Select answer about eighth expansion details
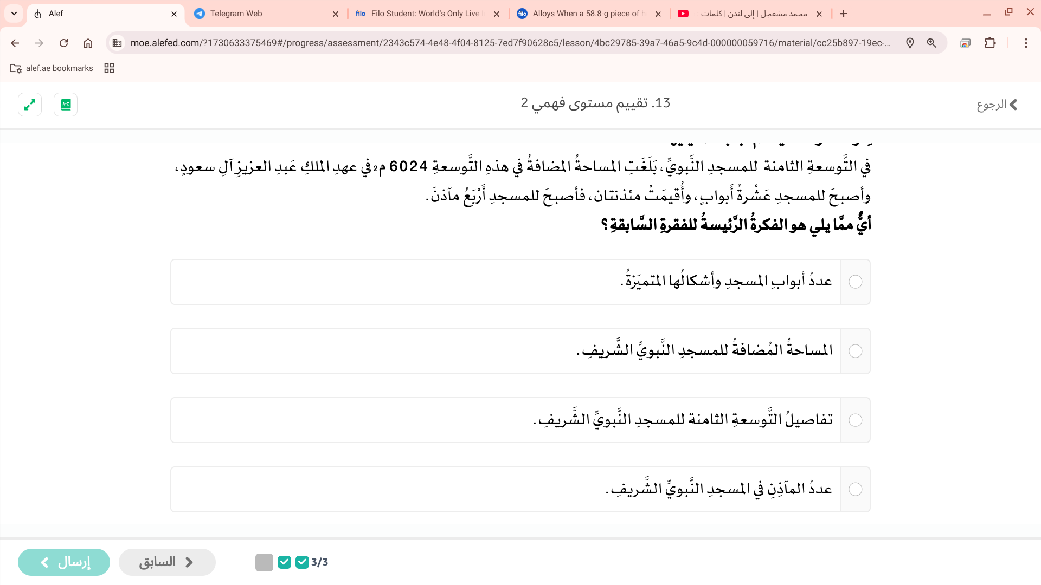1041x585 pixels. (x=855, y=420)
